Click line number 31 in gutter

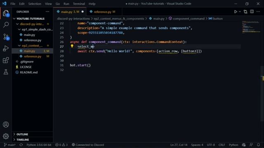(x=62, y=65)
